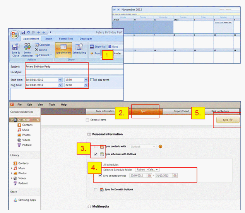Click the Kies logo icon beside File
245x213 pixels.
12,105
